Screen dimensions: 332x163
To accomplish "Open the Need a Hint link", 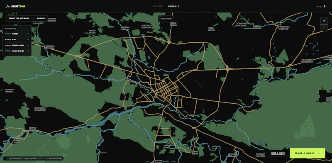I will (278, 153).
